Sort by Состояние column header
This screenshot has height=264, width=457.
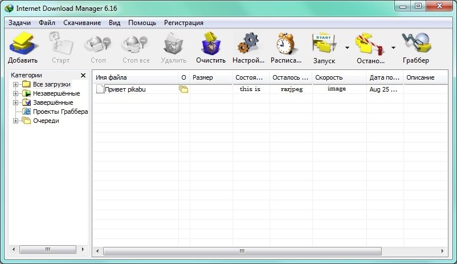tap(251, 77)
